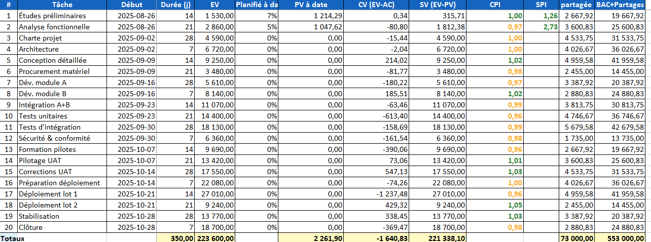Select CPI value 1,05 for Déploiement lot 2
This screenshot has height=242, width=651.
515,205
